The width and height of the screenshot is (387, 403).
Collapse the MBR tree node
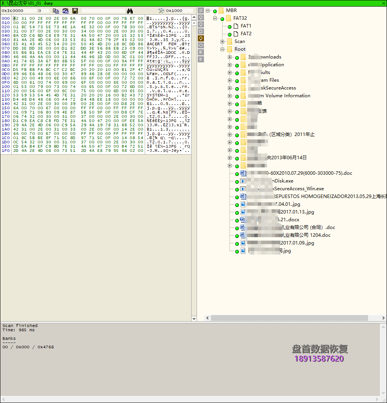[x=207, y=10]
